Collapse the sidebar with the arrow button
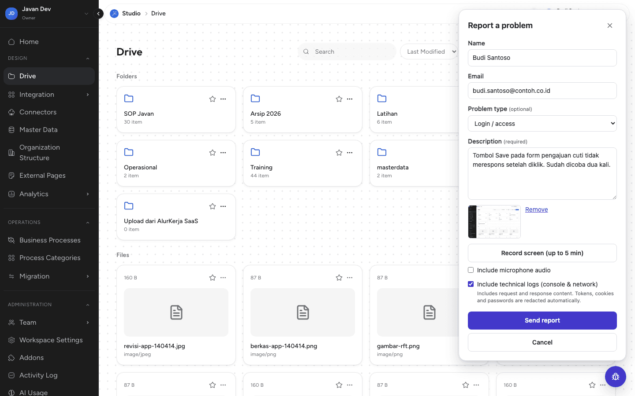The image size is (635, 396). click(x=98, y=14)
